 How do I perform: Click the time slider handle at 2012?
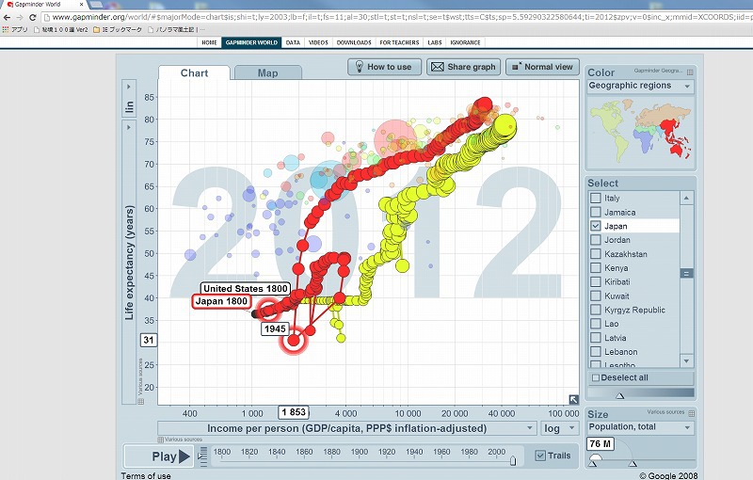[x=513, y=461]
